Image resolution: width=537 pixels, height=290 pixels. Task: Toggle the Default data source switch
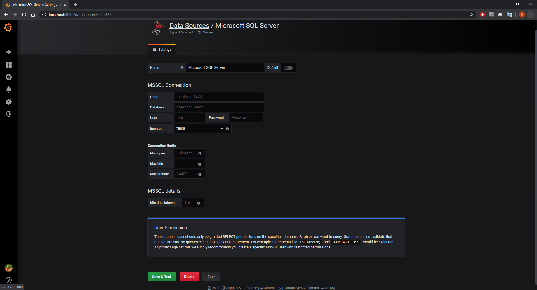tap(288, 68)
